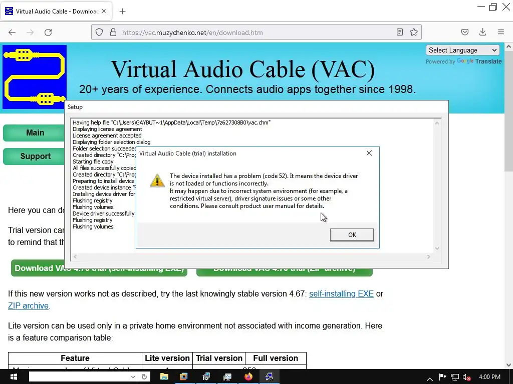Open the Firefox application menu
This screenshot has height=384, width=513.
pos(501,32)
